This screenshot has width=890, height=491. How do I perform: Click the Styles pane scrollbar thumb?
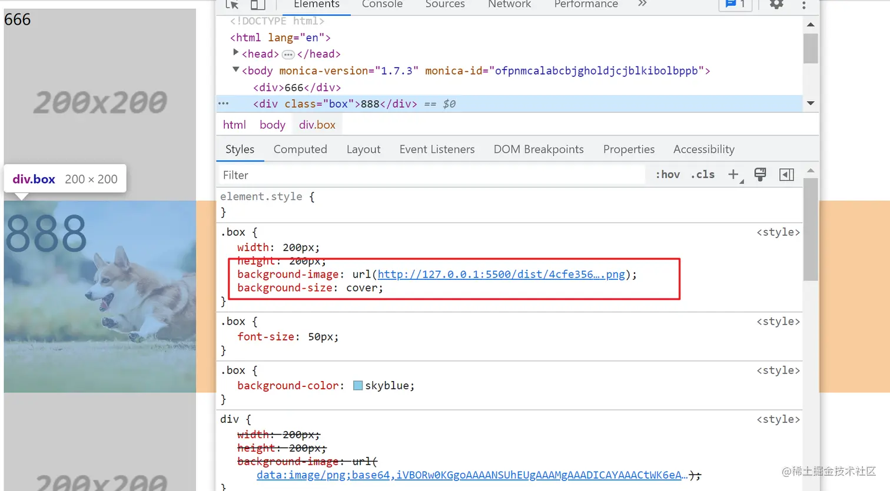tap(811, 229)
